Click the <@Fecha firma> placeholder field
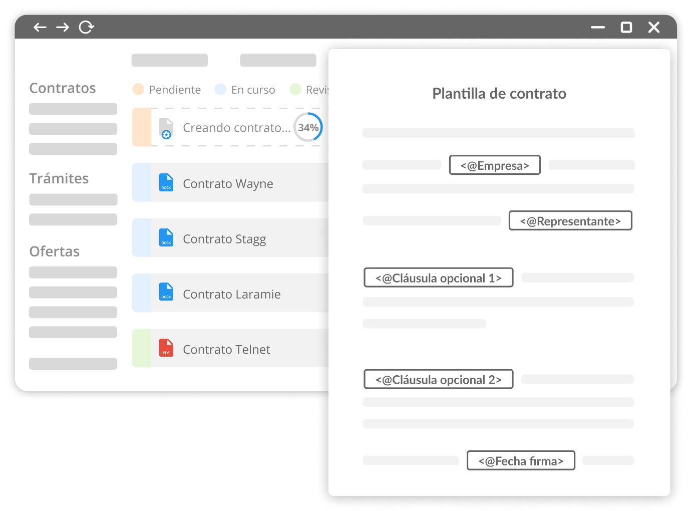Viewport: 691px width, 511px height. pos(521,460)
